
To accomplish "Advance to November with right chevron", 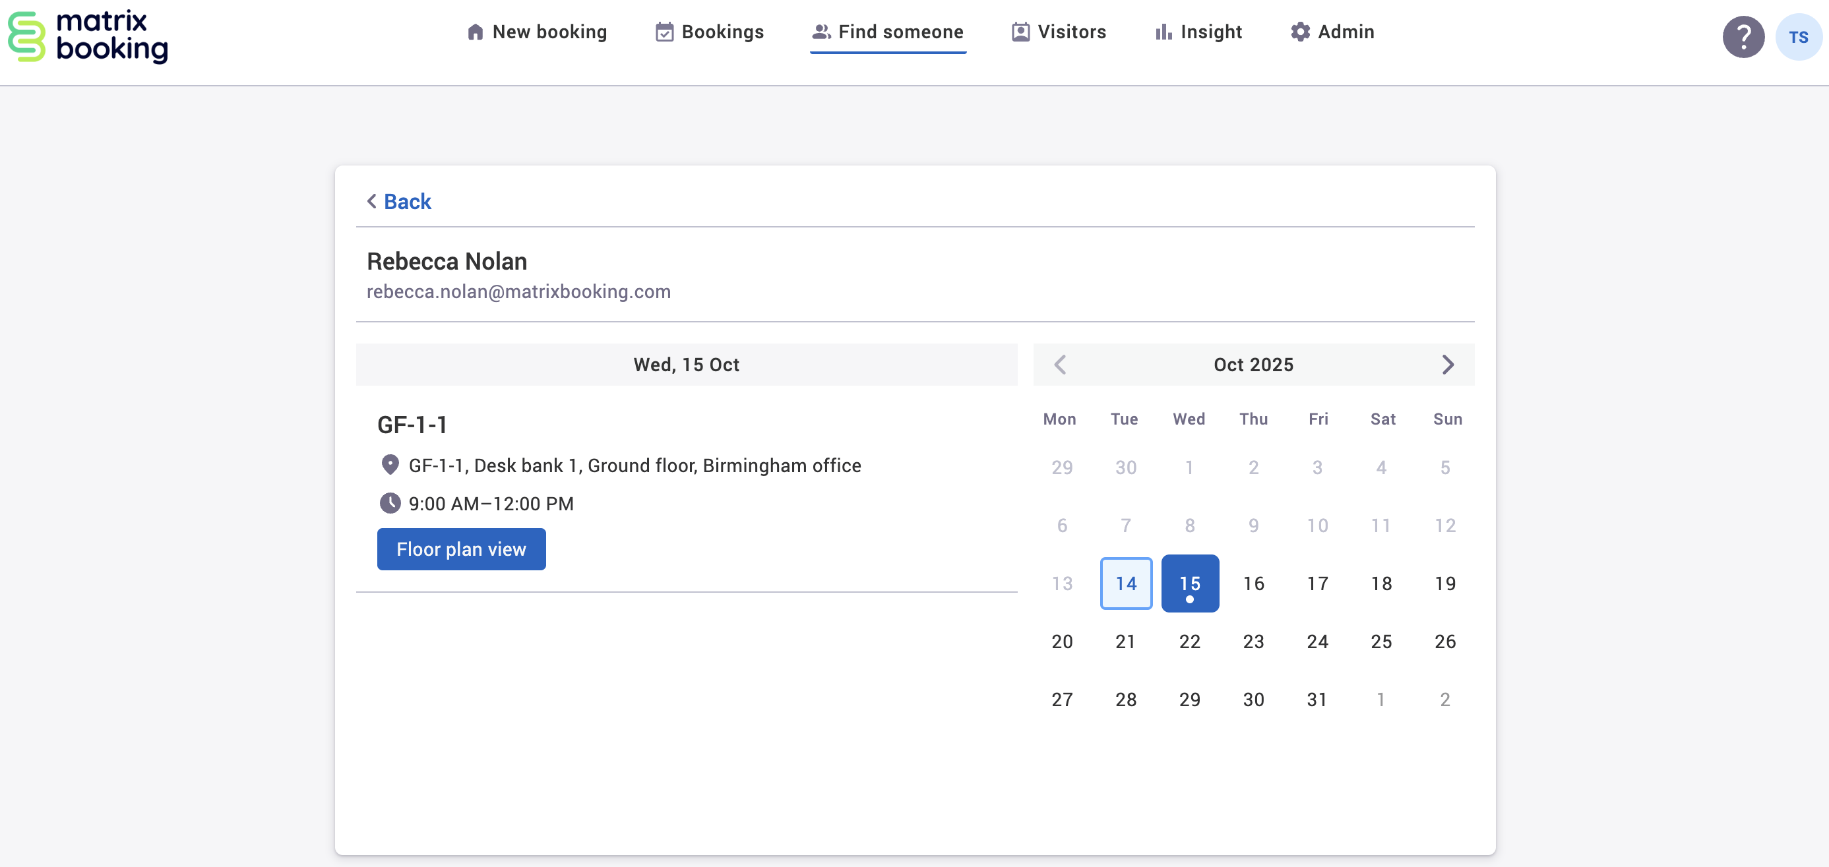I will (x=1448, y=364).
